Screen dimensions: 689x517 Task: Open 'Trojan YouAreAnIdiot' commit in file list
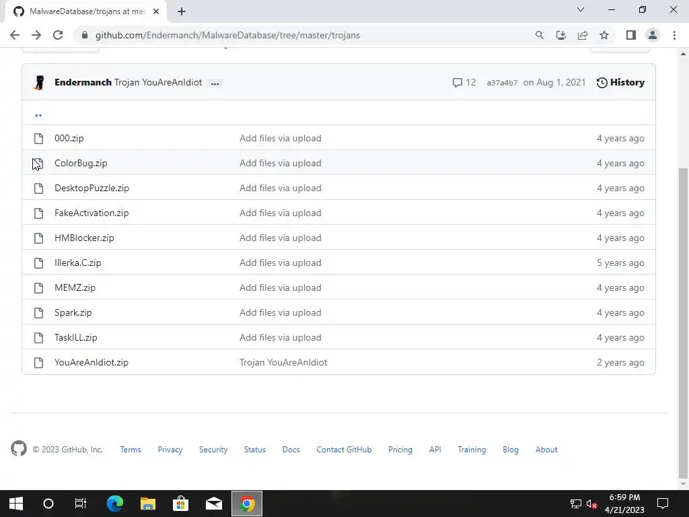point(283,362)
